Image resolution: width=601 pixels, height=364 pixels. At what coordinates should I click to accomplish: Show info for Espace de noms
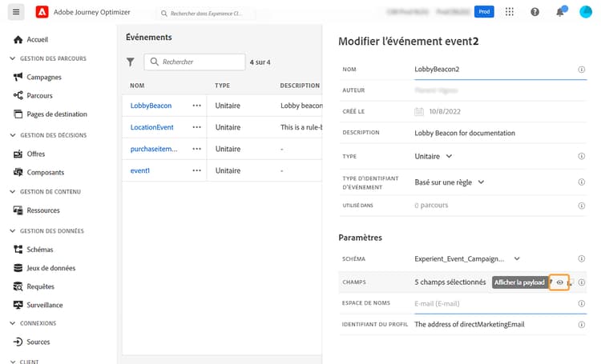(x=582, y=303)
